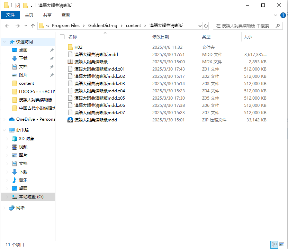Open 3D 对象 in navigation pane
The height and width of the screenshot is (249, 288).
point(27,139)
